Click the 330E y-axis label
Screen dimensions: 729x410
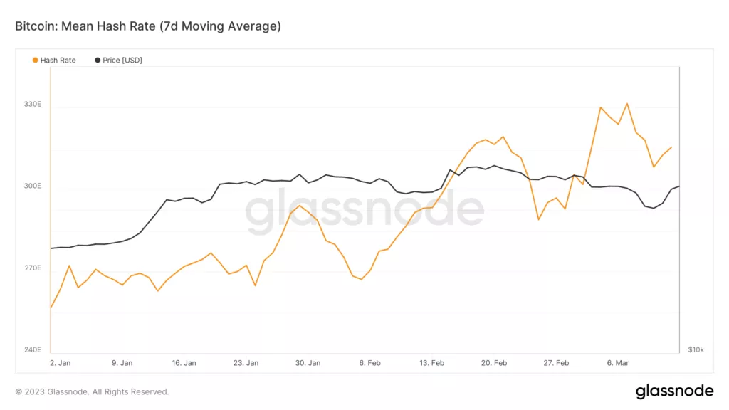click(33, 104)
